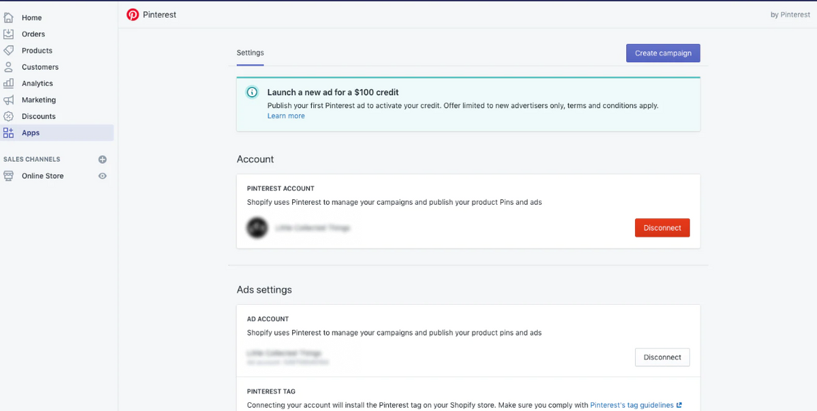The image size is (817, 411).
Task: Click the Customers person icon
Action: point(9,67)
